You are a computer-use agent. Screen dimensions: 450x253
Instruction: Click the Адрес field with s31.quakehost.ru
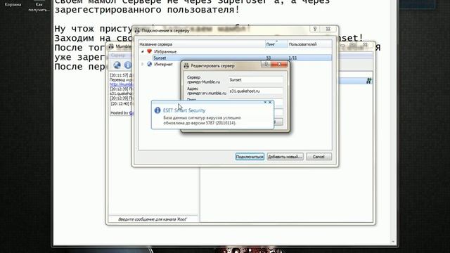click(x=256, y=91)
